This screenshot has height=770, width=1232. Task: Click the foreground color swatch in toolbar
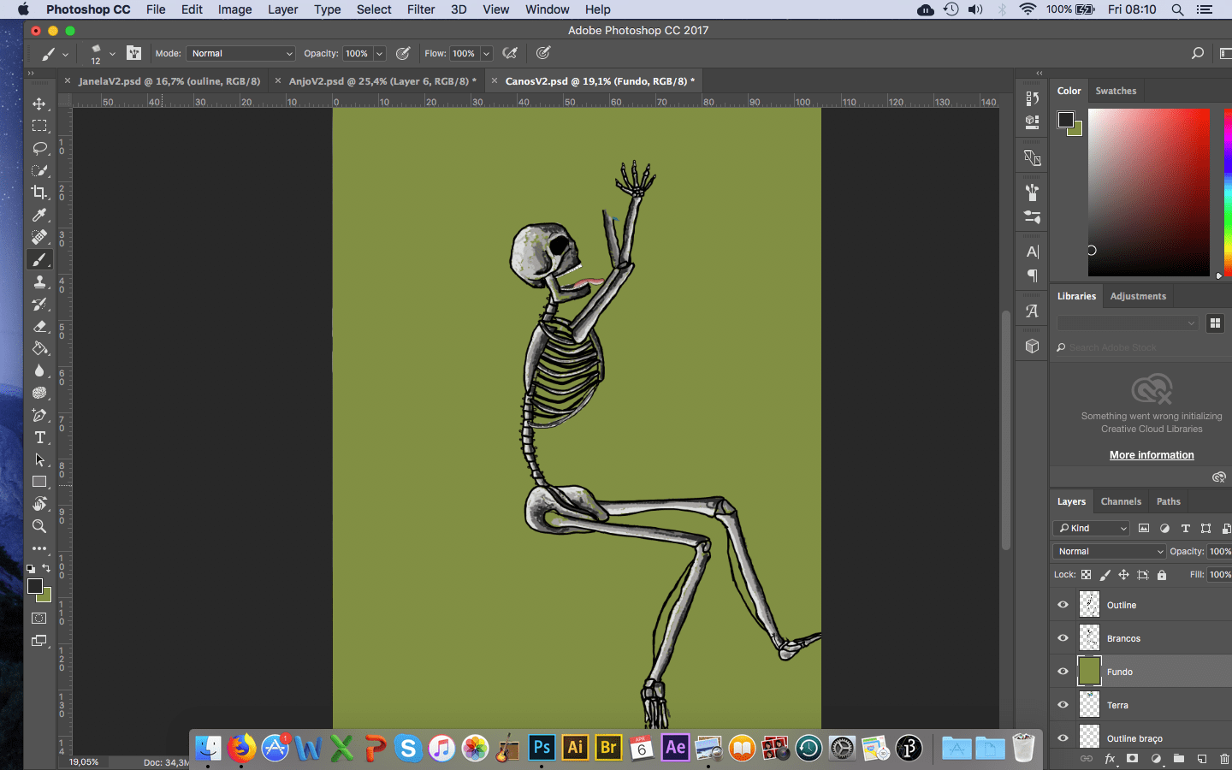35,586
